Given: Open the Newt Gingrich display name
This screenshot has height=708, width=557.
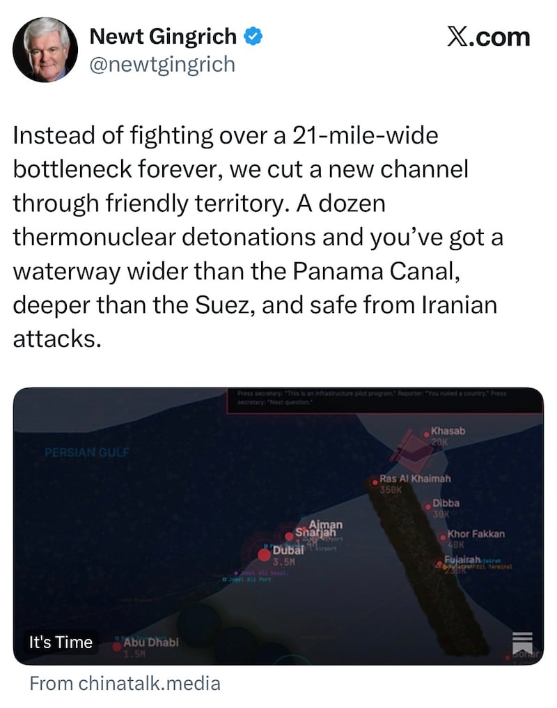Looking at the screenshot, I should [x=163, y=36].
